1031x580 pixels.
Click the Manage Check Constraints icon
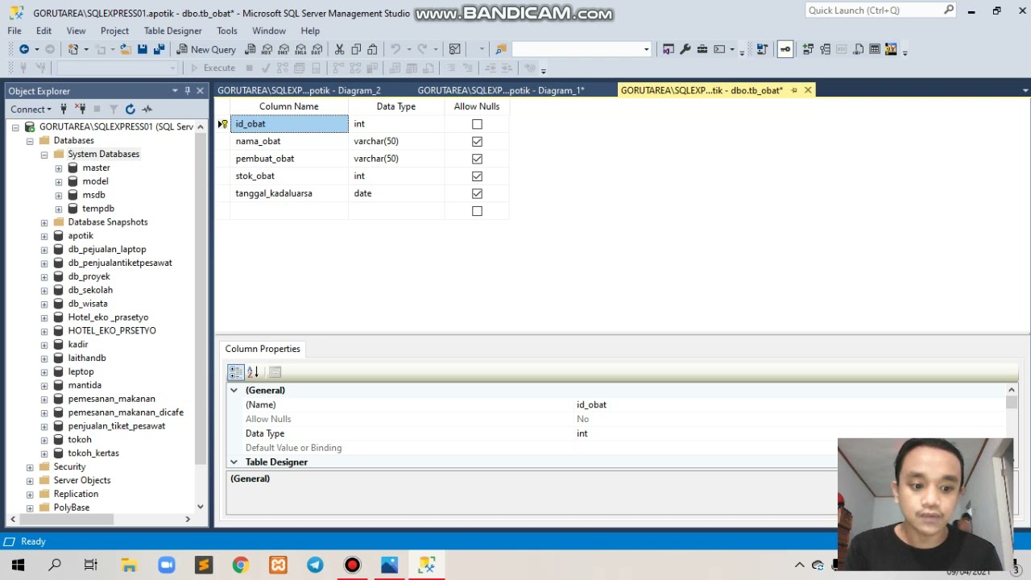(x=875, y=49)
